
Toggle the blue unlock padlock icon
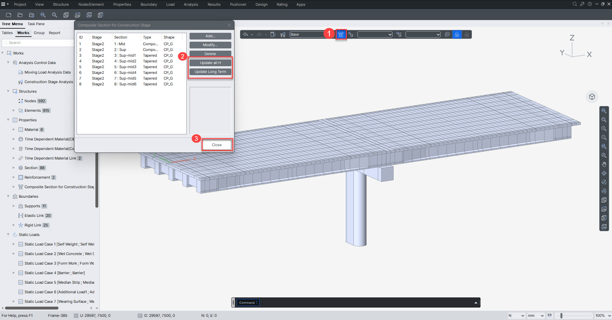tap(457, 34)
